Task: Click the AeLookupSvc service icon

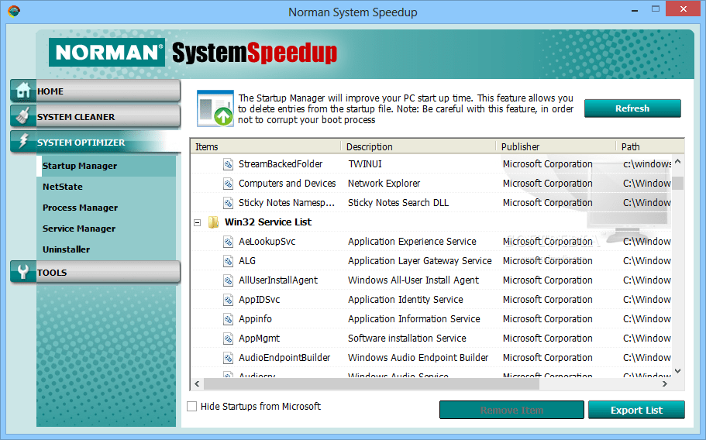Action: pos(229,242)
